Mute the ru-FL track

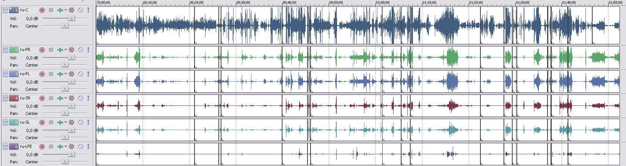(80, 74)
